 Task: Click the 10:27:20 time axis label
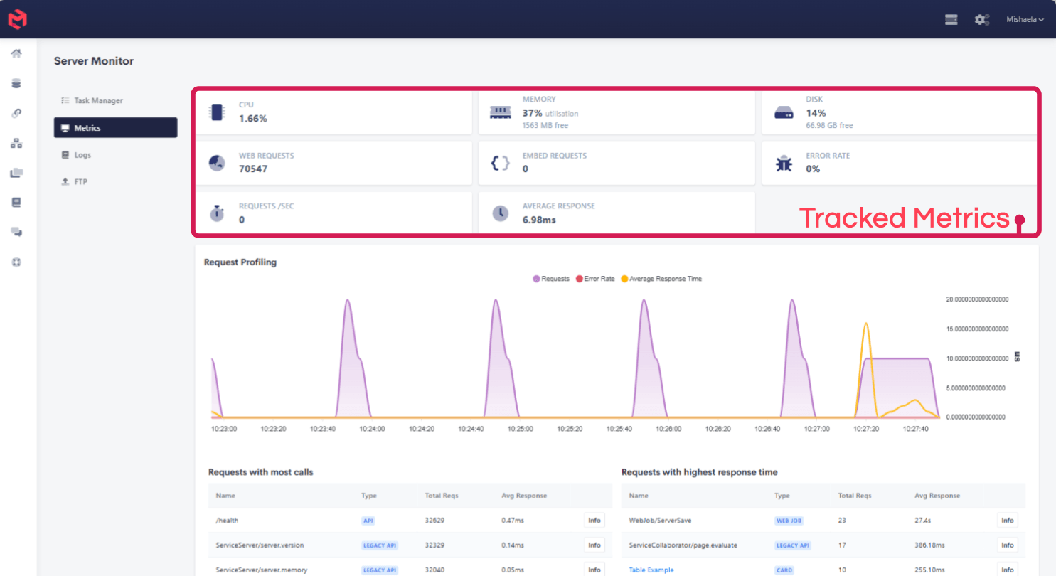pos(866,429)
